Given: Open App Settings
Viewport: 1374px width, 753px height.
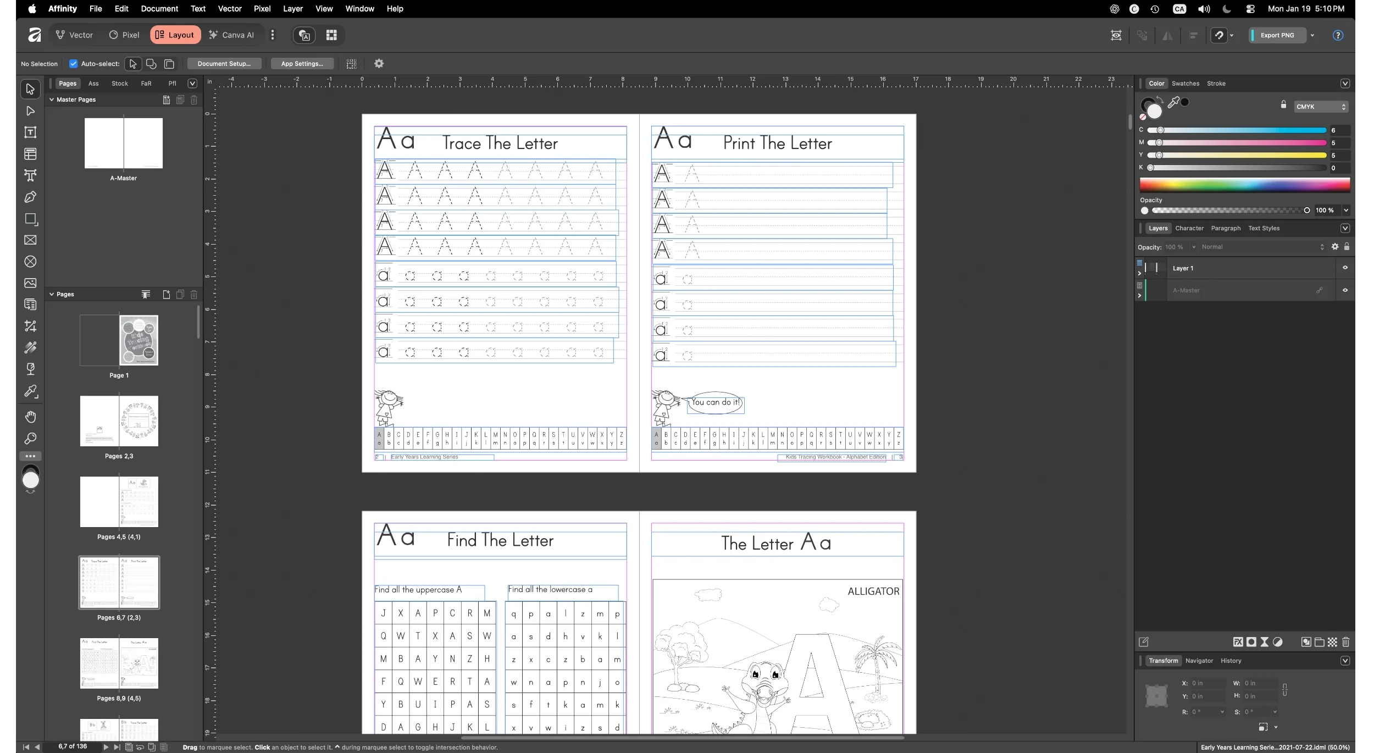Looking at the screenshot, I should coord(302,63).
